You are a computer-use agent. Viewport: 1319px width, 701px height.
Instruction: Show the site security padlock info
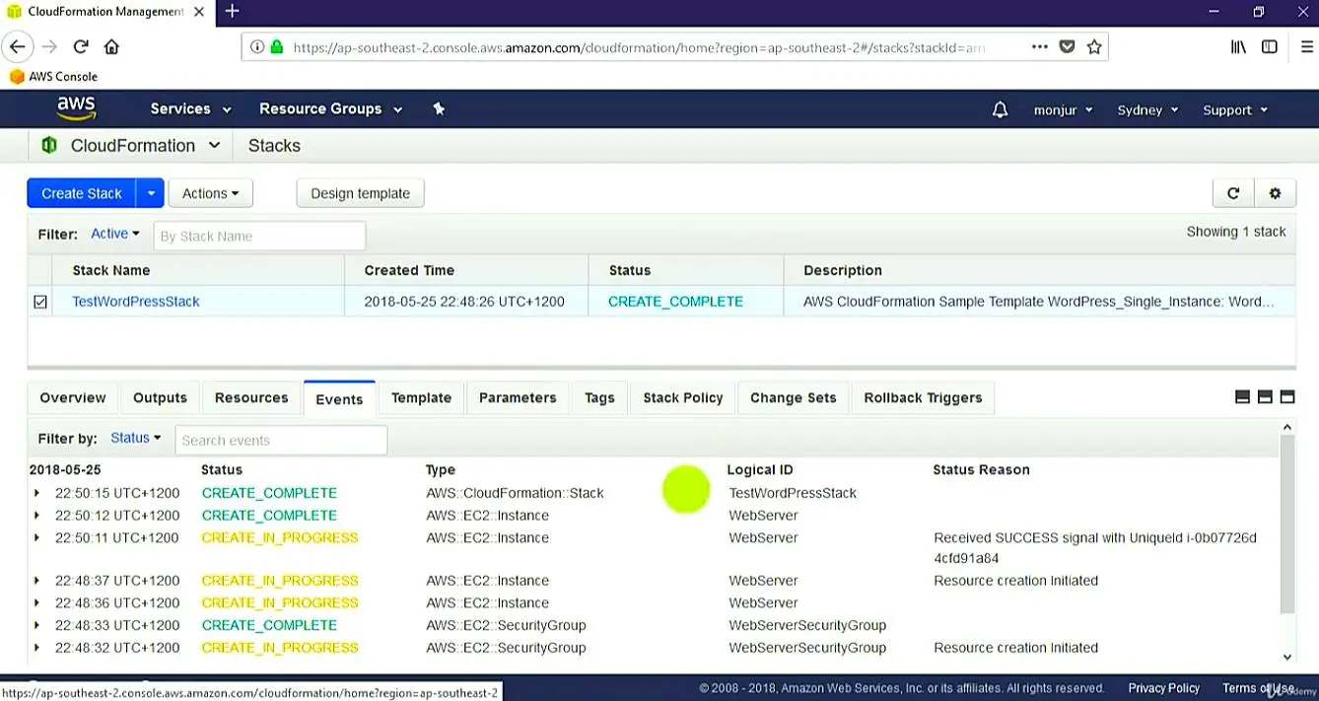tap(277, 46)
